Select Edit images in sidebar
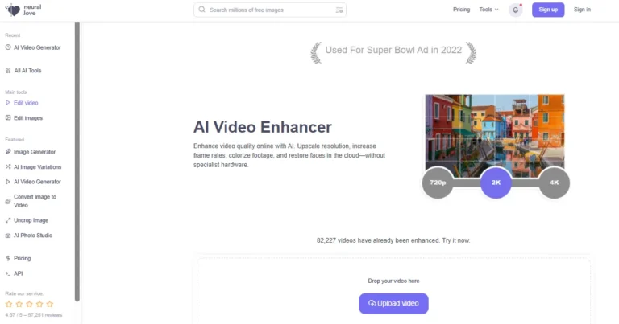This screenshot has height=324, width=619. tap(28, 117)
